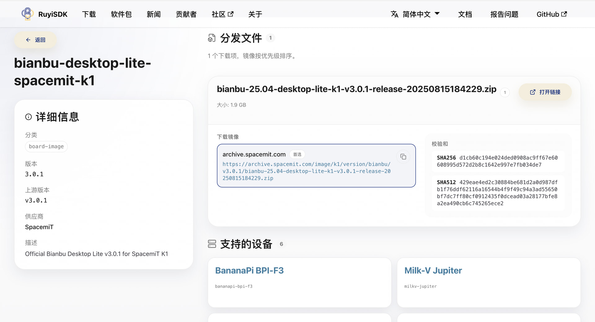
Task: Click the info icon next to 详细信息
Action: pyautogui.click(x=29, y=117)
